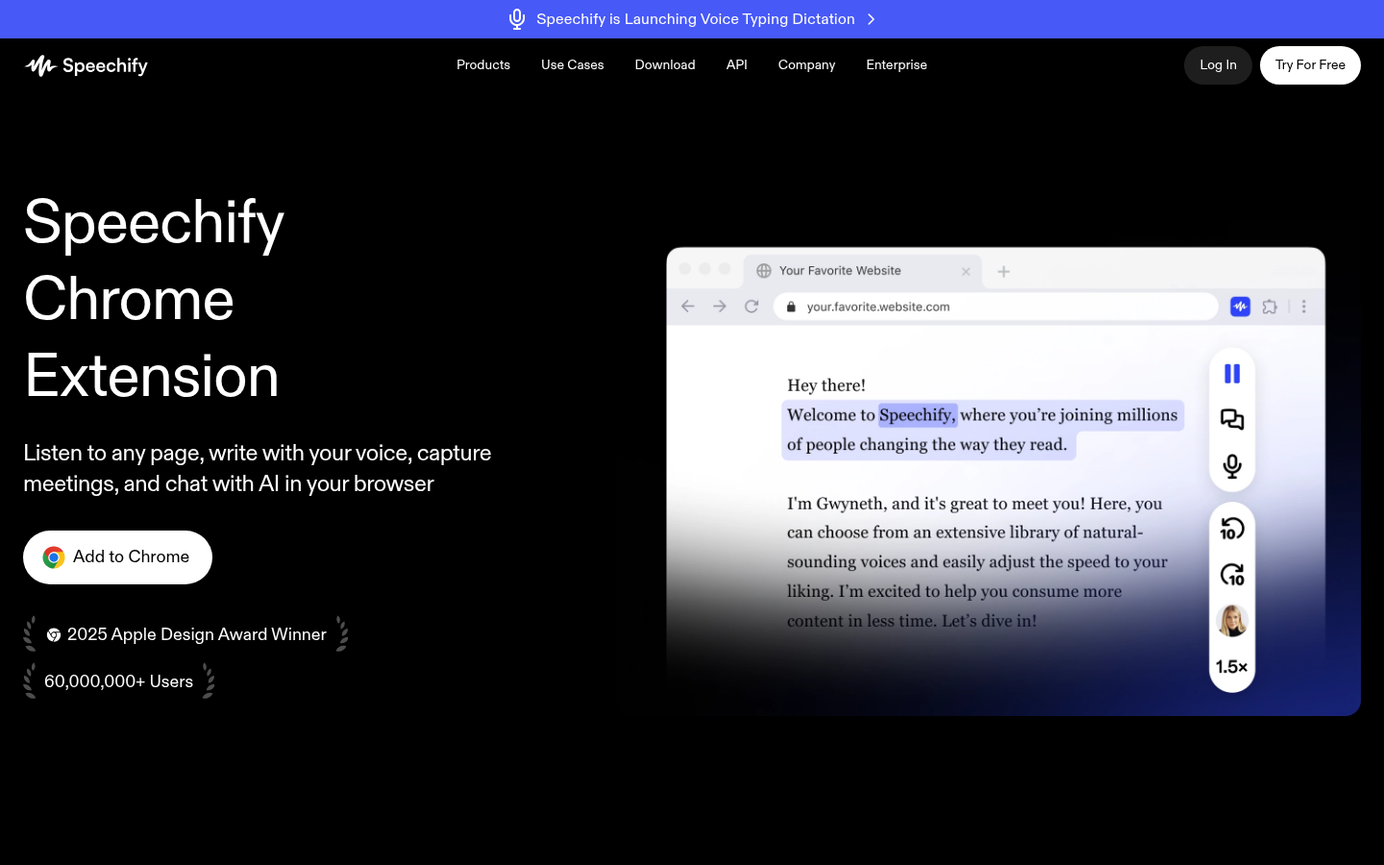Click the Speechify logo in header
Viewport: 1384px width, 865px height.
(86, 65)
